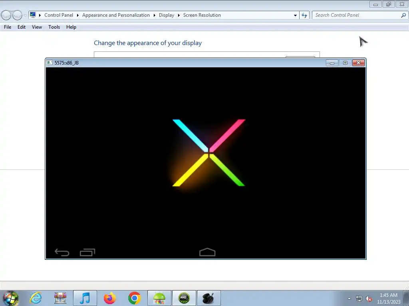Tap the Android recent apps icon

pyautogui.click(x=87, y=252)
